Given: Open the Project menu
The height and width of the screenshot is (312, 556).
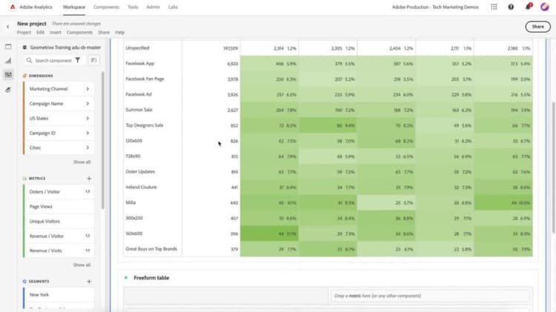Looking at the screenshot, I should tap(24, 33).
